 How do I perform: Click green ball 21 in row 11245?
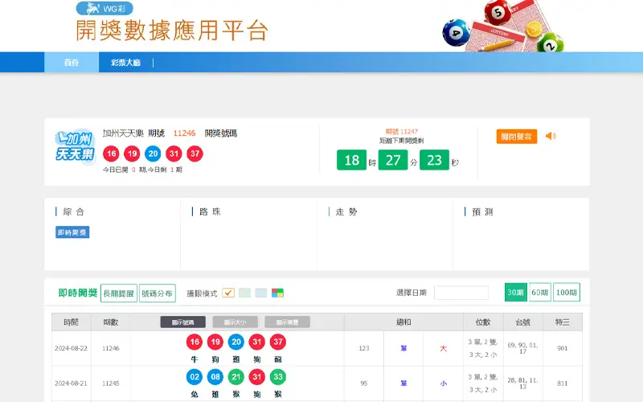click(236, 376)
